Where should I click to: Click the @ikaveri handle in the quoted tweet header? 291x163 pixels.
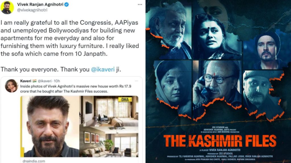[45, 81]
